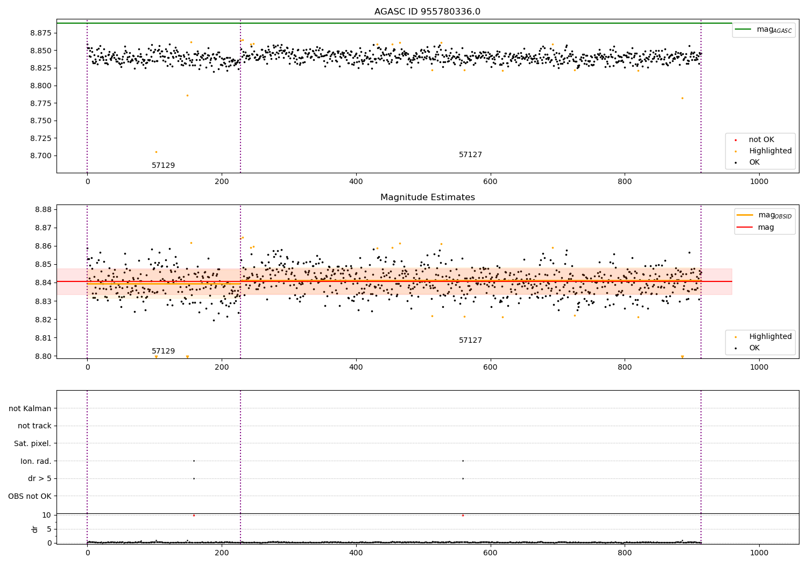
Task: Click the 8.84 y-axis tick label
Action: [x=43, y=283]
